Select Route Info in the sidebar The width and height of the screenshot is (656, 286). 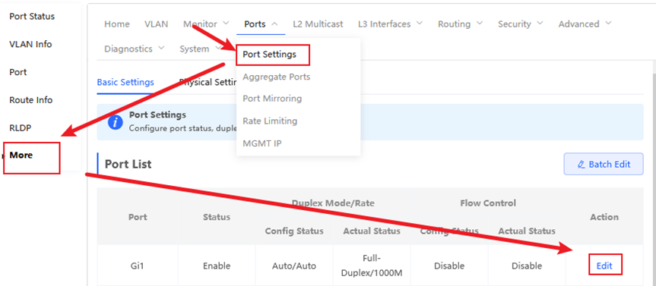click(31, 100)
